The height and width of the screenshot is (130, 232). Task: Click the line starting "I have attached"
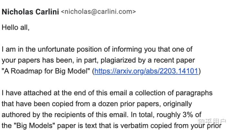(x=107, y=93)
